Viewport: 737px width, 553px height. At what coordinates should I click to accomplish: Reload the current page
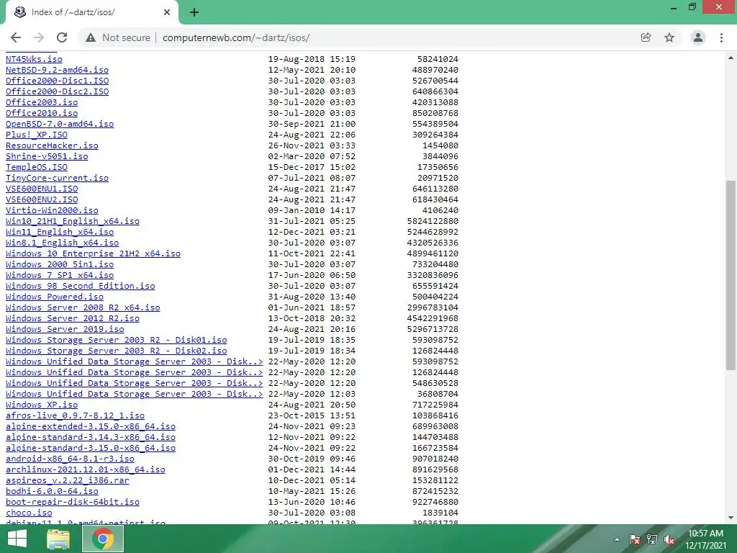pos(62,37)
